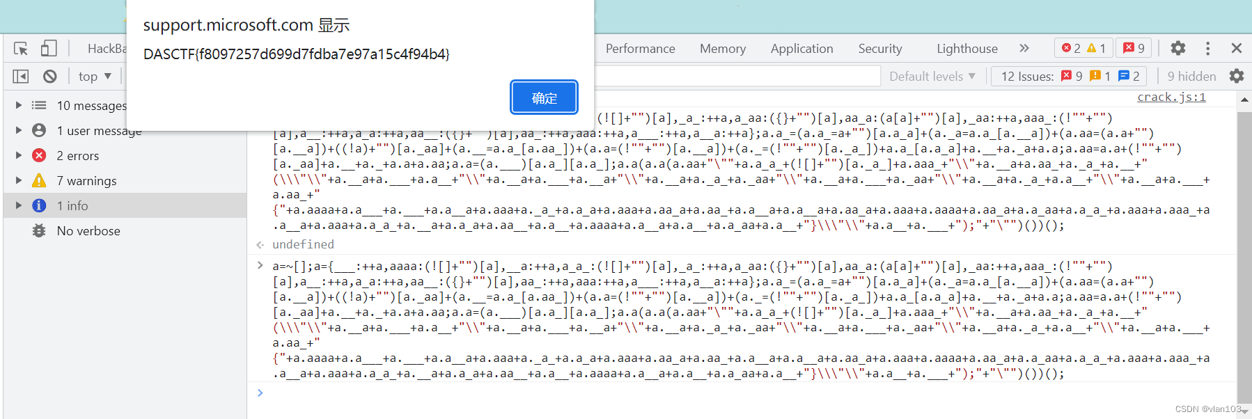Toggle the console sidebar panel icon
This screenshot has width=1252, height=419.
[21, 77]
